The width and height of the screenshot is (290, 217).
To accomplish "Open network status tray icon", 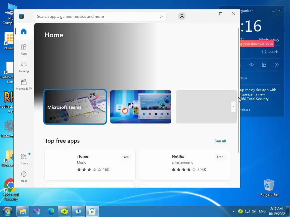I will [x=247, y=211].
